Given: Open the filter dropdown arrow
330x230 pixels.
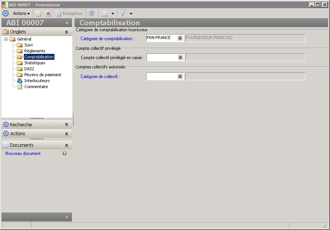Looking at the screenshot, I should [131, 14].
